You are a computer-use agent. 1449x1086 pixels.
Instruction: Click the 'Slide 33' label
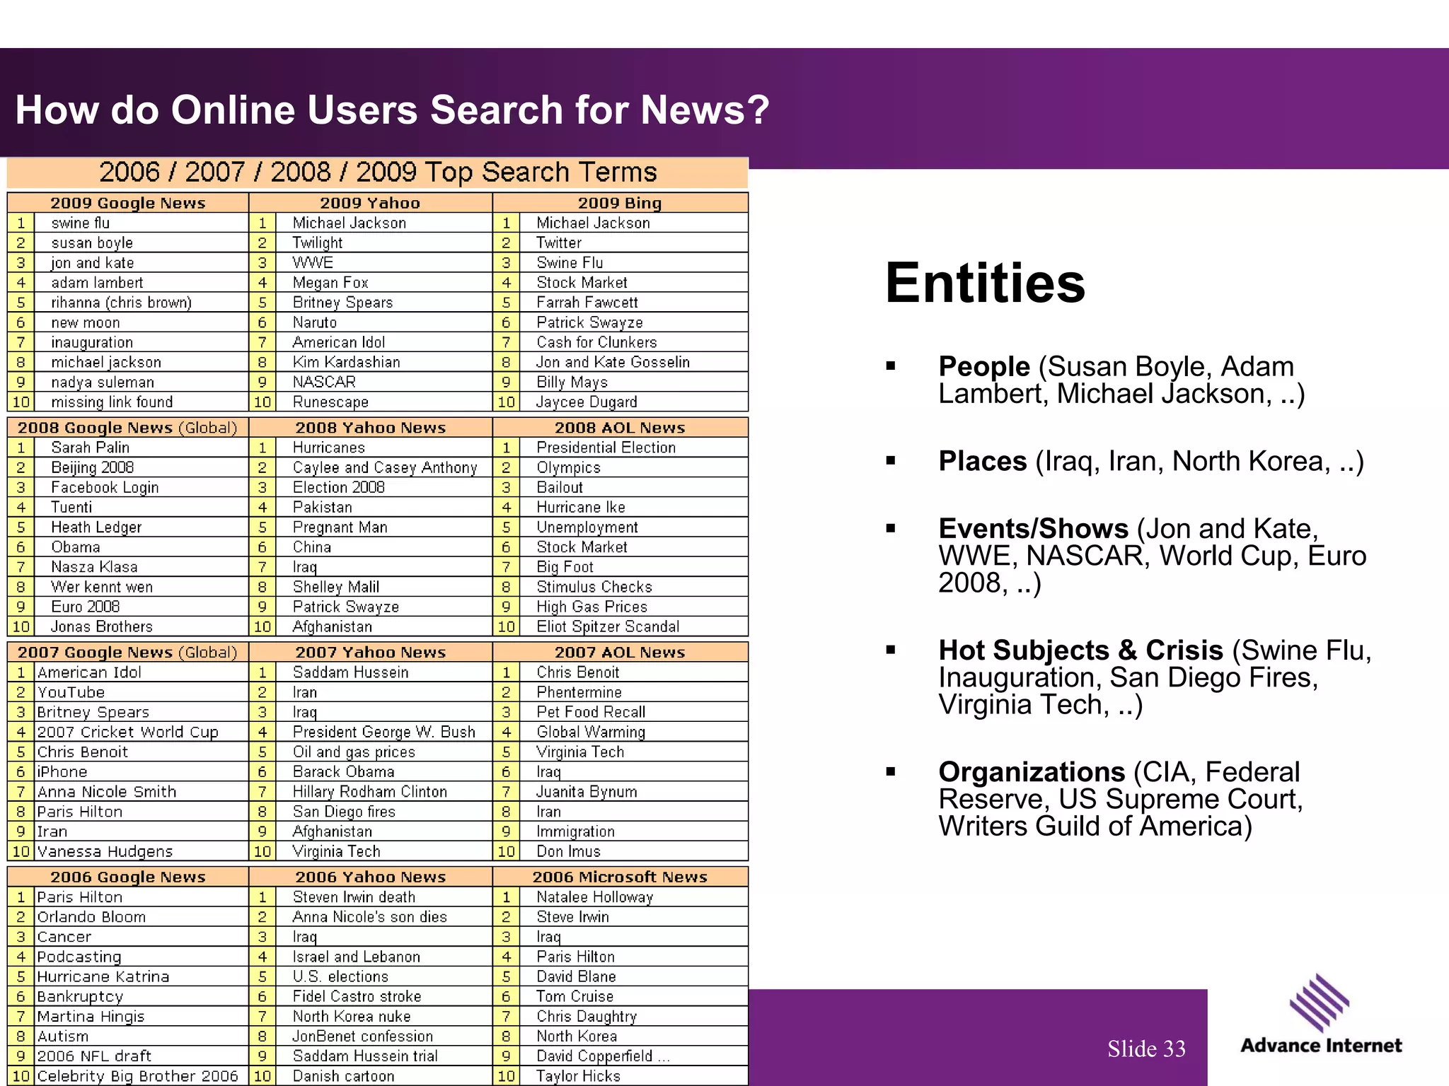1146,1049
